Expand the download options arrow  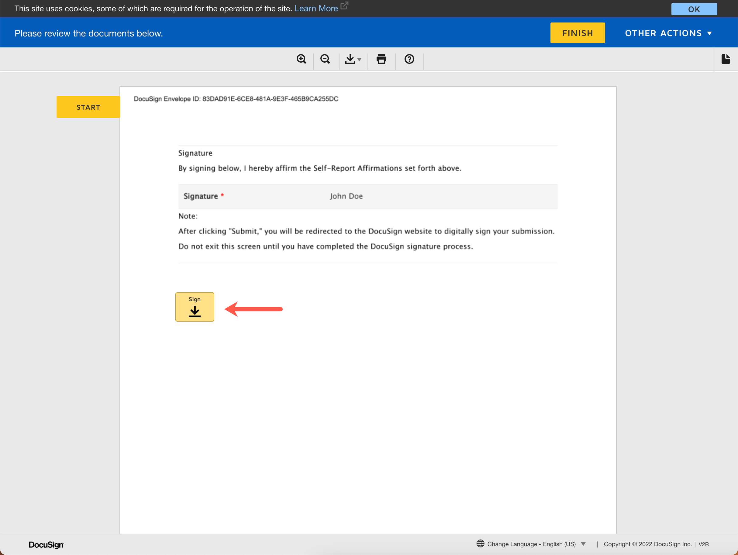pyautogui.click(x=359, y=60)
